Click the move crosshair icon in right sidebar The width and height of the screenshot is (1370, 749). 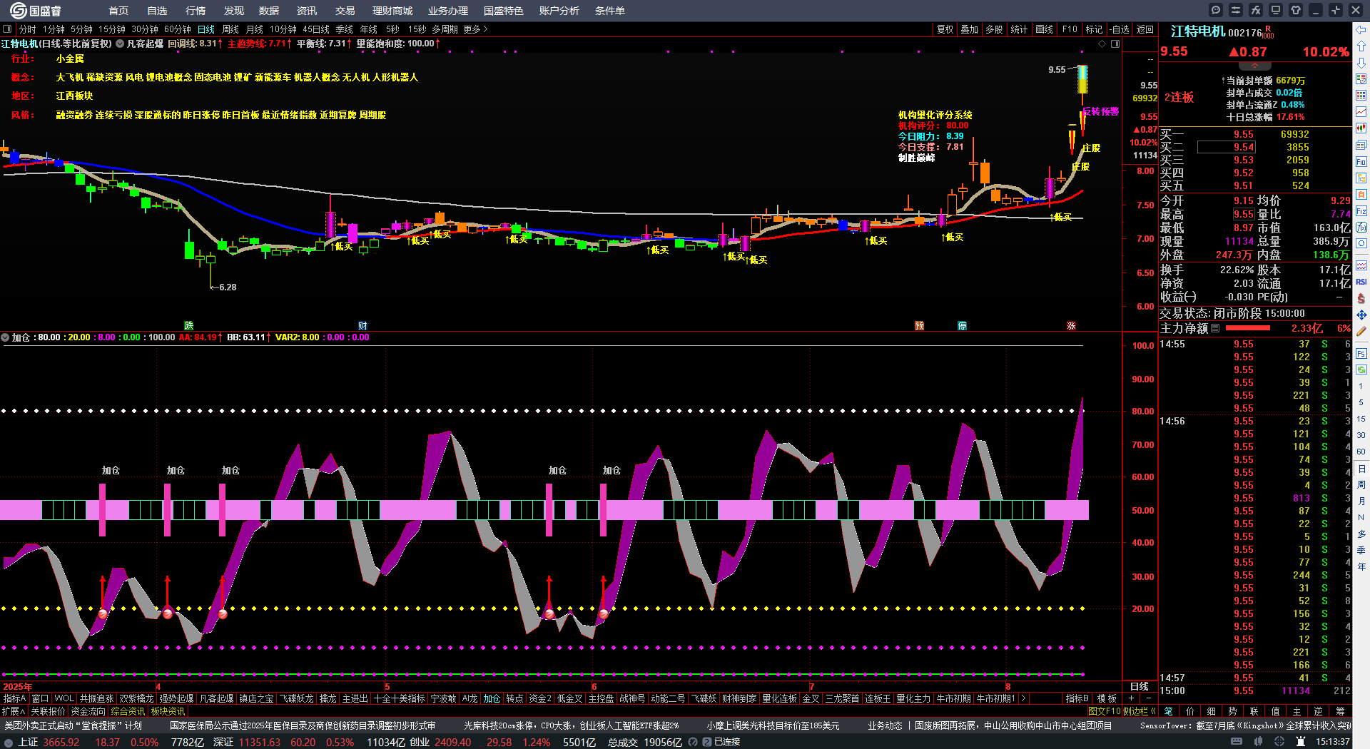(1361, 315)
